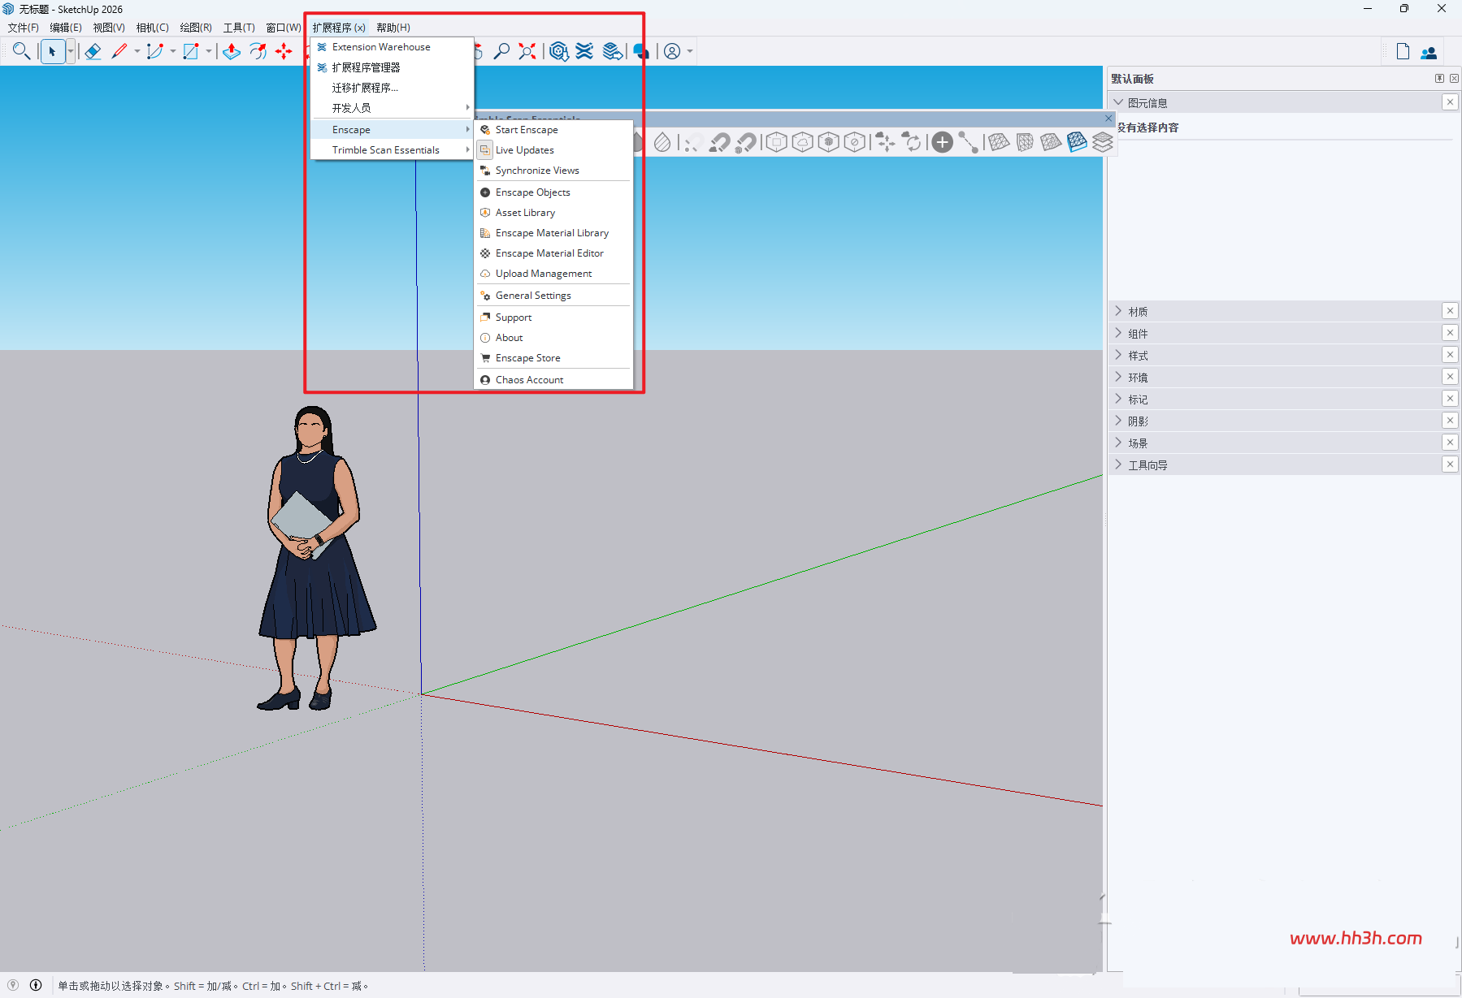1462x998 pixels.
Task: Activate the Move tool
Action: point(284,51)
